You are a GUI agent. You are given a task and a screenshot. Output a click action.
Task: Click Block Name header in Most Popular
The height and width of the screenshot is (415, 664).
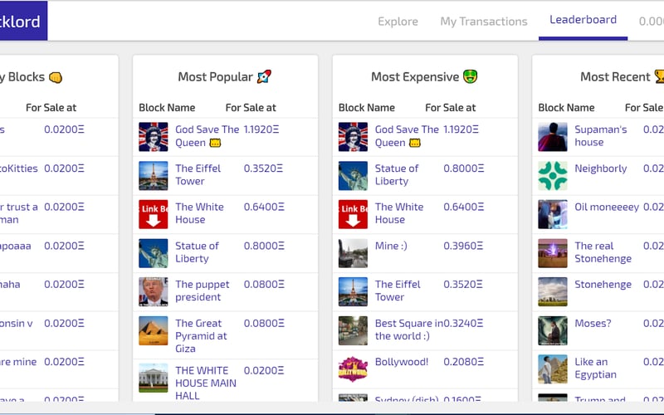click(x=167, y=108)
